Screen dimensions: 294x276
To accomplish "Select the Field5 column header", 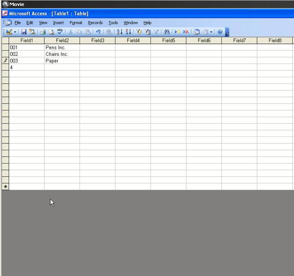I will tap(168, 40).
